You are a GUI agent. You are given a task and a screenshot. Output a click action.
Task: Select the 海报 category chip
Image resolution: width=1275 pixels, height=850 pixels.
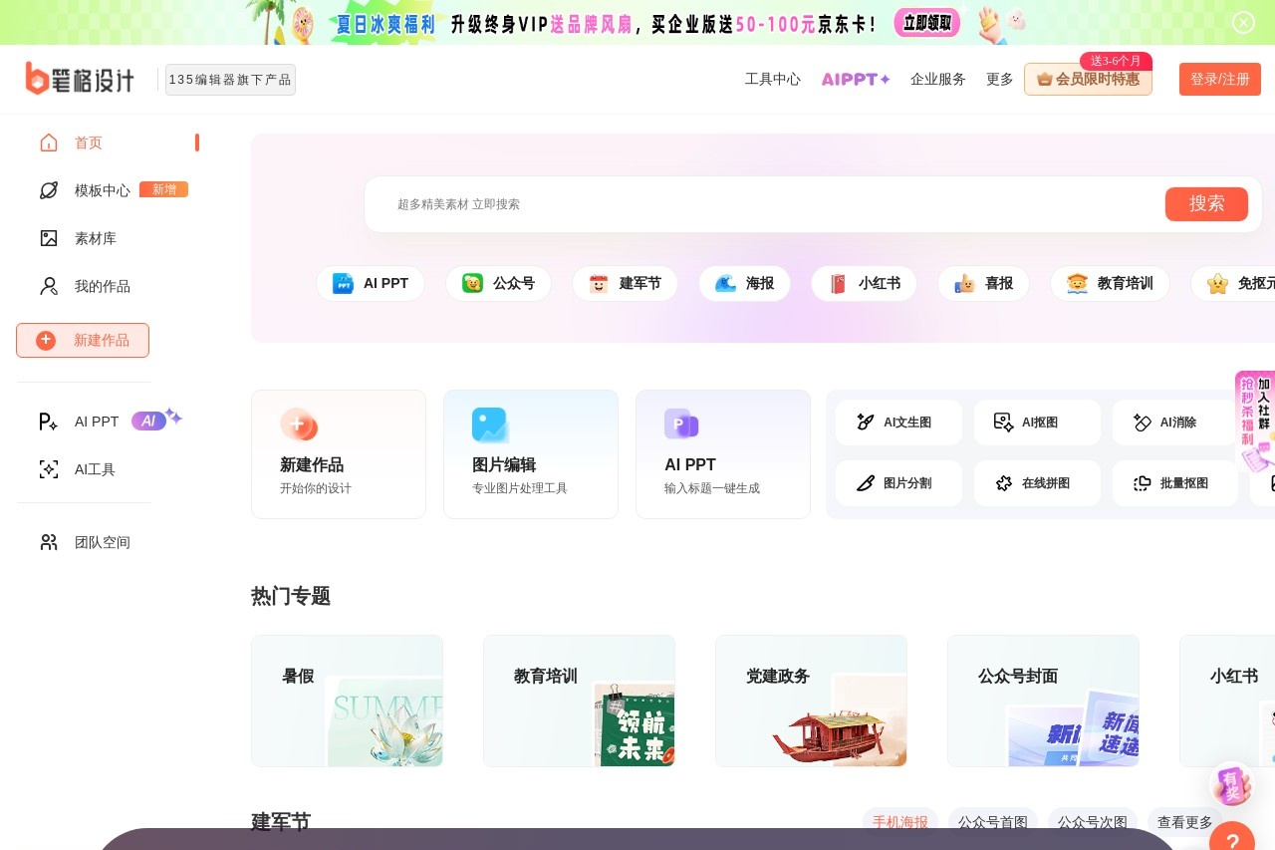coord(744,284)
